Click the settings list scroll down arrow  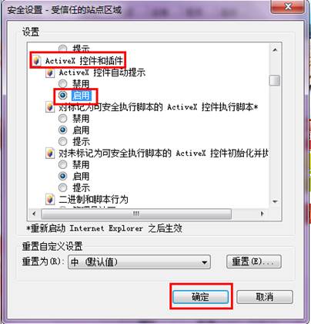(275, 201)
